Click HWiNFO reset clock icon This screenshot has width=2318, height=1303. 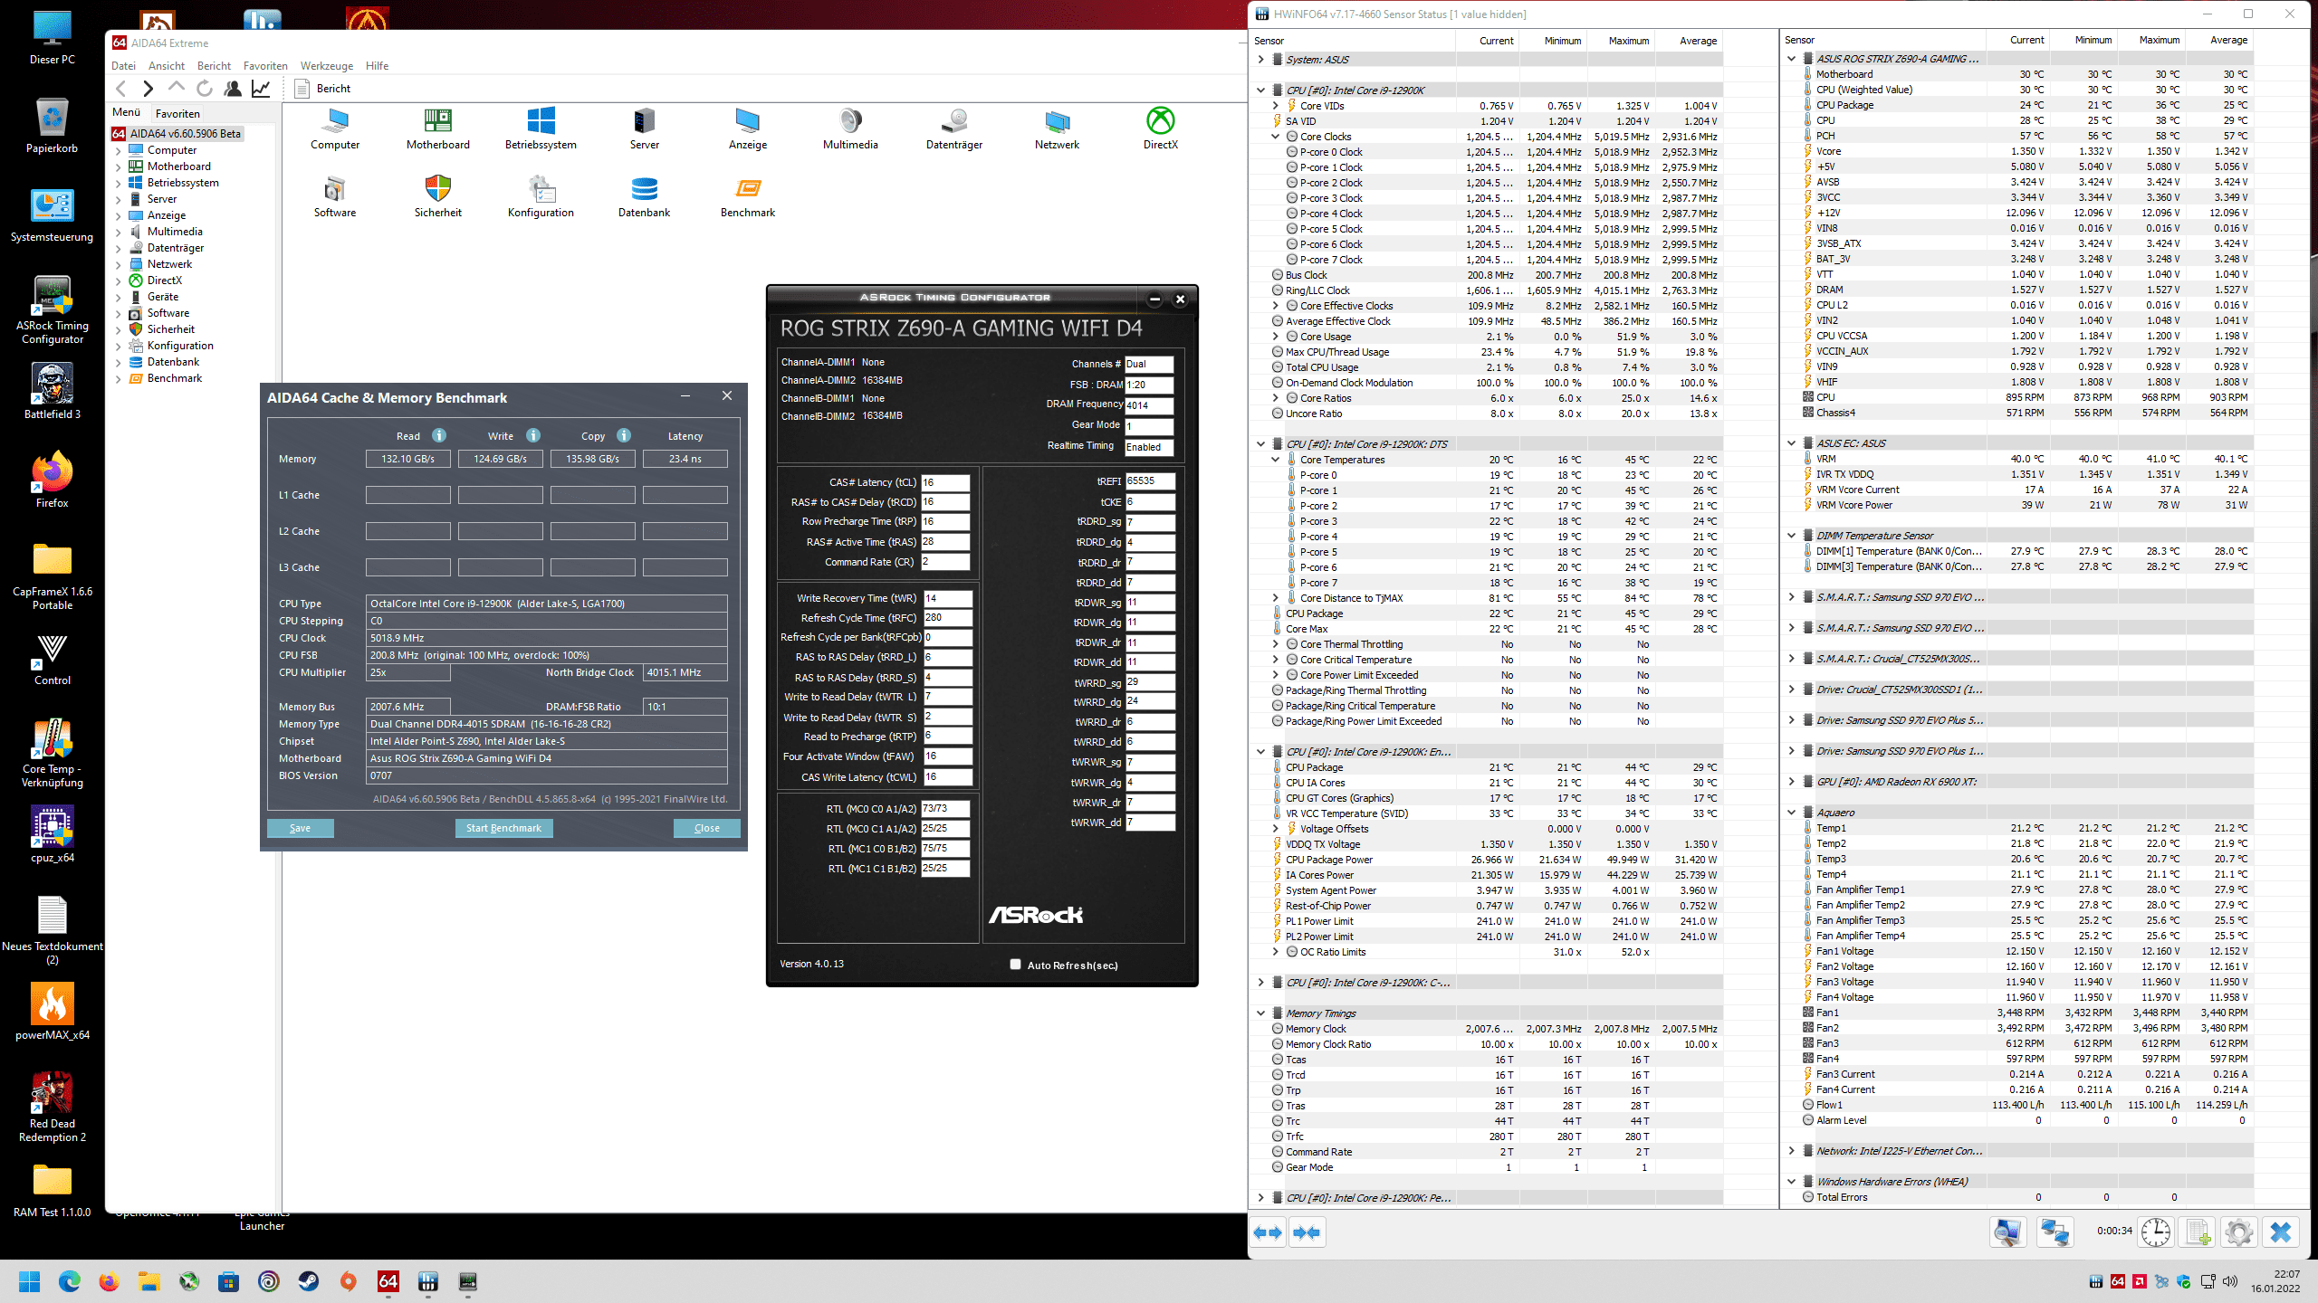pyautogui.click(x=2156, y=1232)
